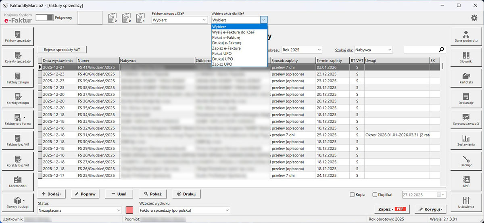
Task: Enable the Duplikat checkbox
Action: coord(375,194)
